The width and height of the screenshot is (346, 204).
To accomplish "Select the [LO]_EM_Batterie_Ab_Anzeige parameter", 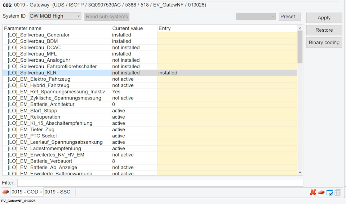I will coord(43,167).
